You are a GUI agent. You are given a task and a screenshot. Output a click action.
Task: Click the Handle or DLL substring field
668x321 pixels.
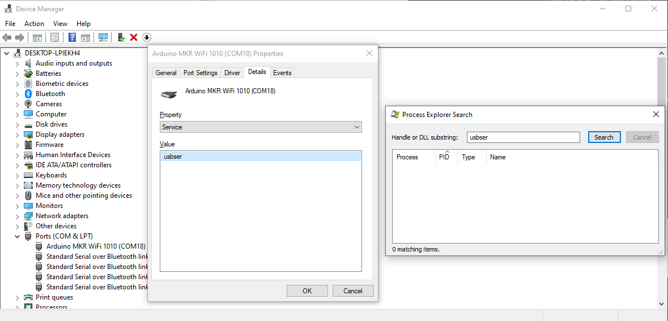click(523, 137)
